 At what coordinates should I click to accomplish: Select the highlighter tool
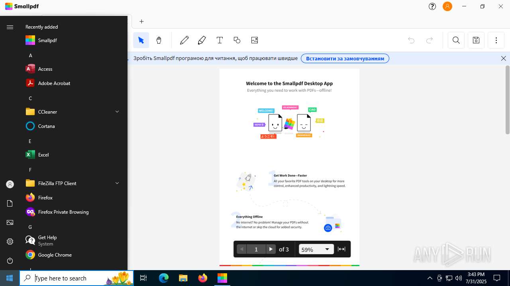click(202, 40)
